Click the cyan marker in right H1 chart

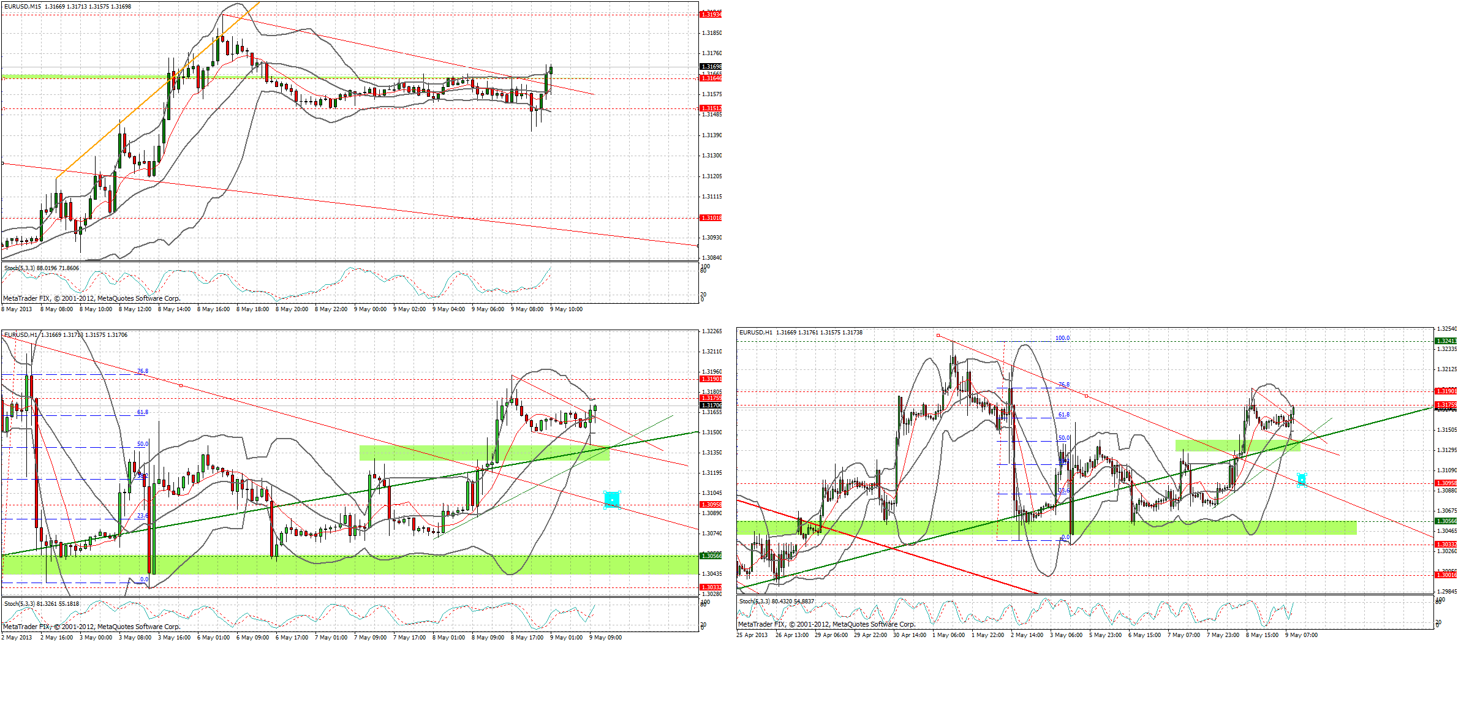click(x=1302, y=479)
